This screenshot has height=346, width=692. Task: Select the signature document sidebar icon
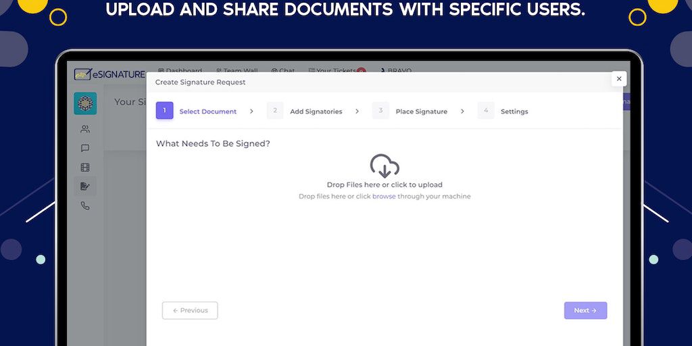coord(85,187)
